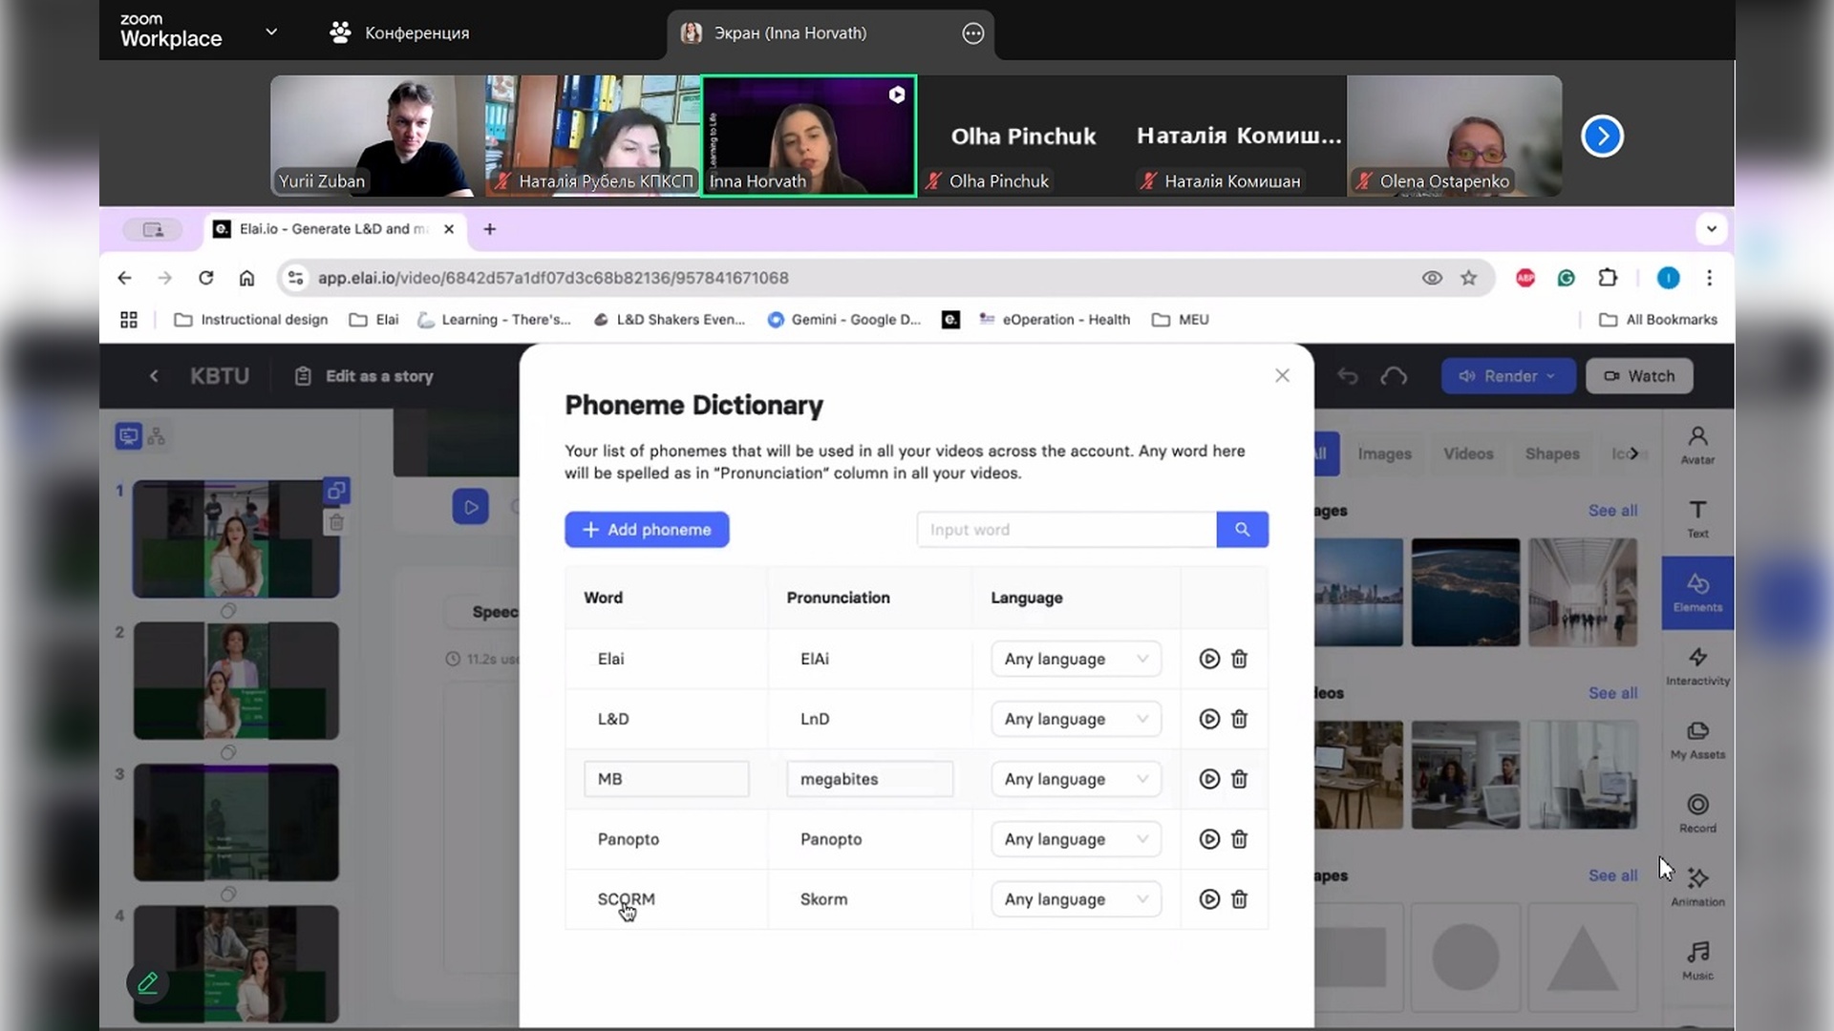This screenshot has height=1031, width=1834.
Task: Close the Phoneme Dictionary dialog
Action: pyautogui.click(x=1282, y=376)
